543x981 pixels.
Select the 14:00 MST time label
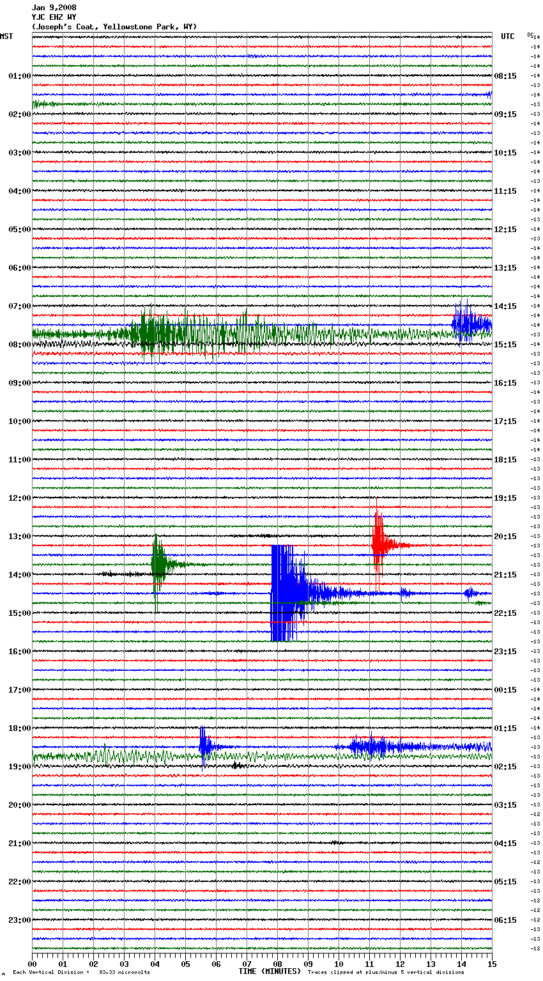(x=20, y=575)
